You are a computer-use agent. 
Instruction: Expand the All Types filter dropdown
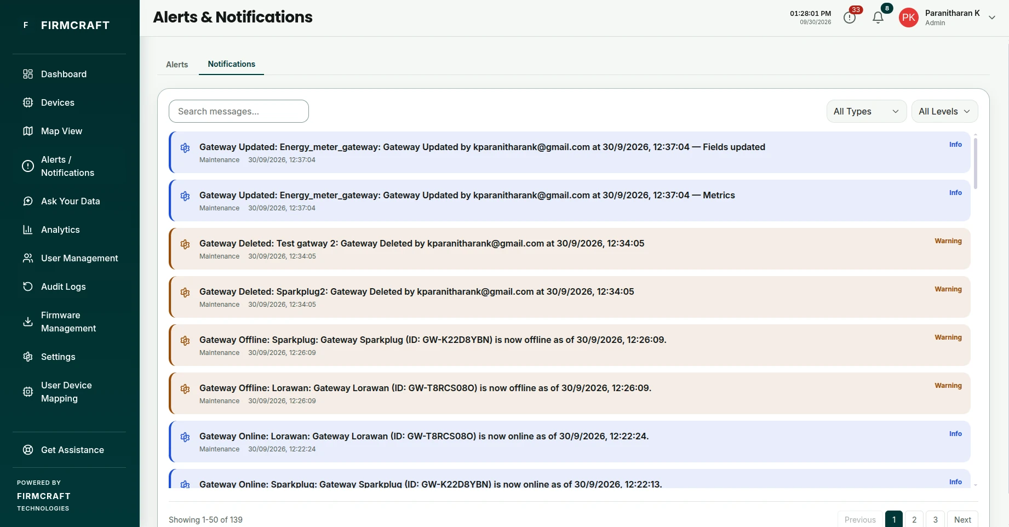coord(867,111)
